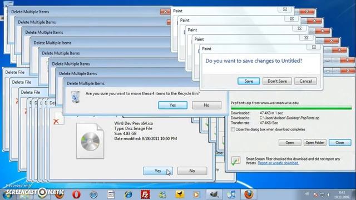Click Save in the Paint dialog
Viewport: 356px width, 200px height.
(249, 81)
